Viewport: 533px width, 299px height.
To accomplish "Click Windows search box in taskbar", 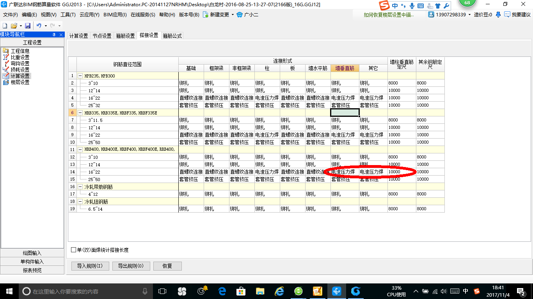I will pos(85,291).
